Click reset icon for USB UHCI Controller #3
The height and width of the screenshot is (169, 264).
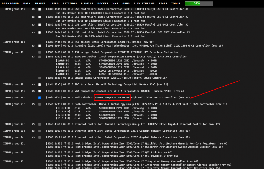(x=33, y=25)
